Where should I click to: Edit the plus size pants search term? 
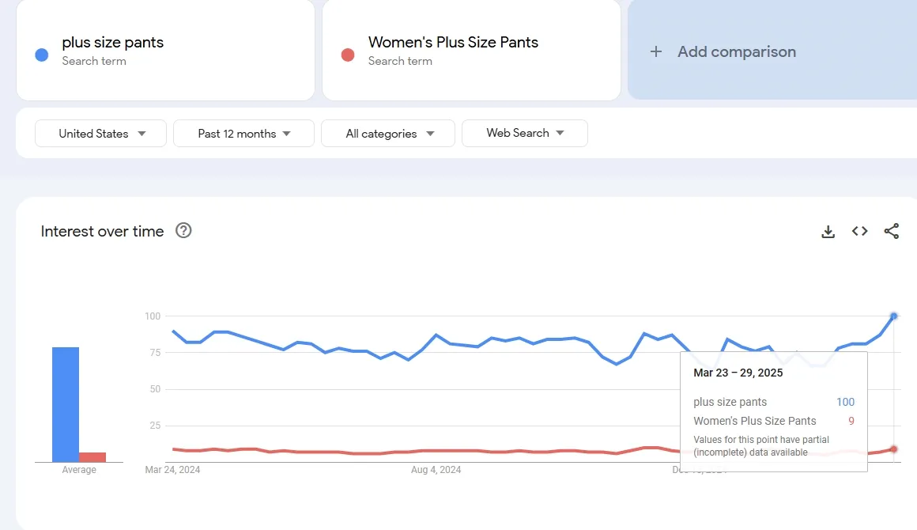[113, 43]
